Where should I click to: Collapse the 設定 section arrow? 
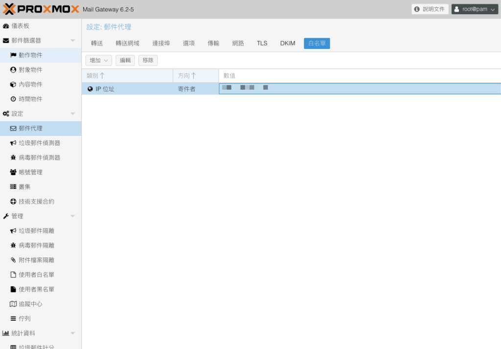72,114
